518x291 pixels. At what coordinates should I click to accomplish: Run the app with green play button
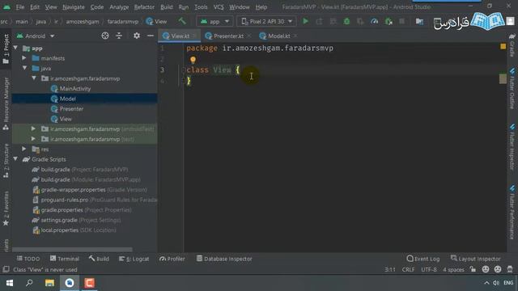tap(306, 22)
